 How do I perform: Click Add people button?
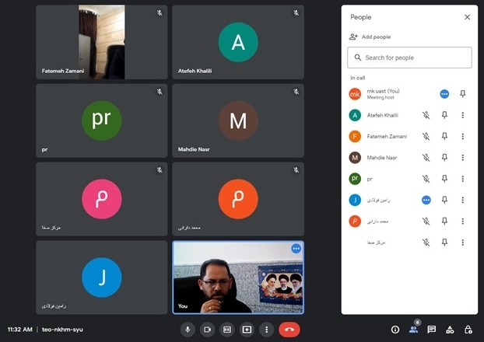370,37
